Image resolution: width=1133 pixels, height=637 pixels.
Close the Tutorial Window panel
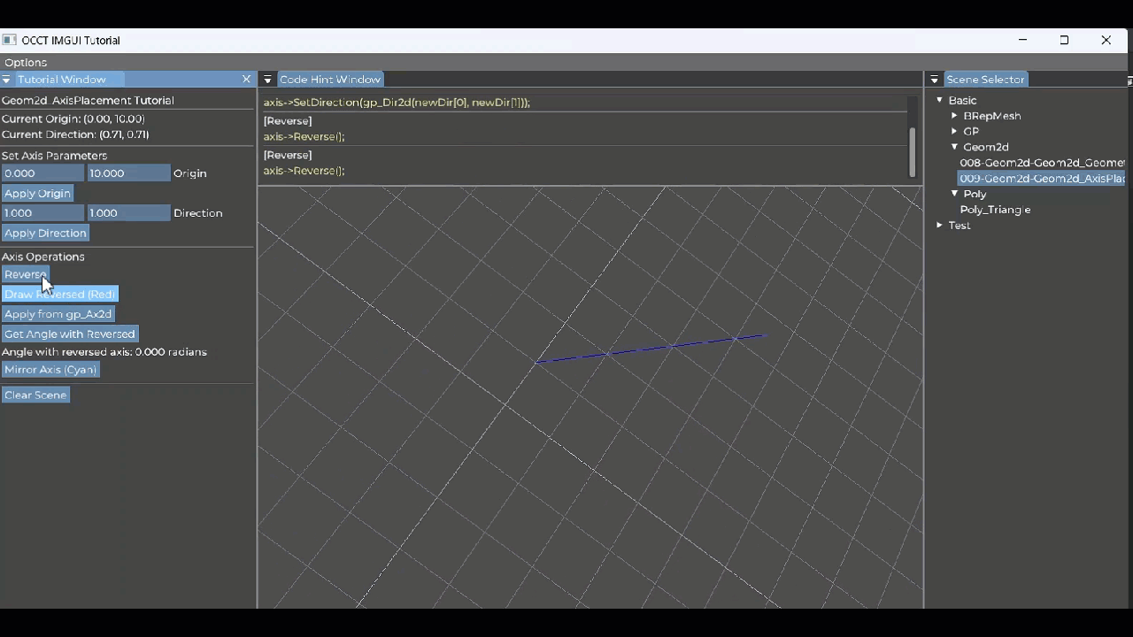[247, 80]
